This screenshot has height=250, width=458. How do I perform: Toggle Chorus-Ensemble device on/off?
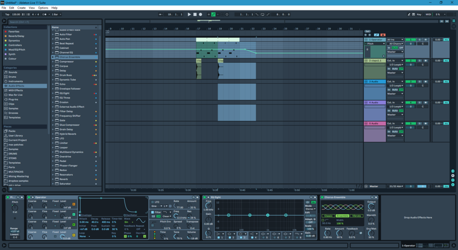[322, 197]
